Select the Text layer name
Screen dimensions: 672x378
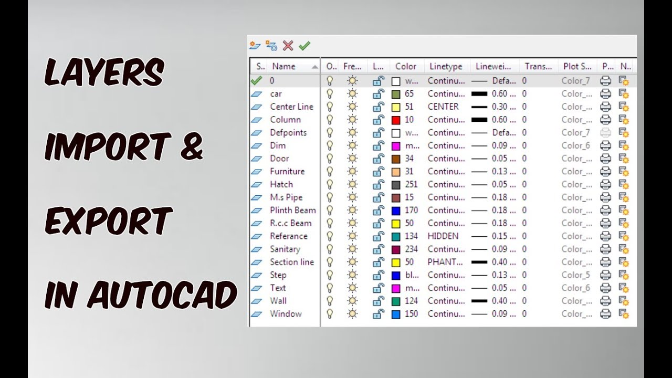278,288
